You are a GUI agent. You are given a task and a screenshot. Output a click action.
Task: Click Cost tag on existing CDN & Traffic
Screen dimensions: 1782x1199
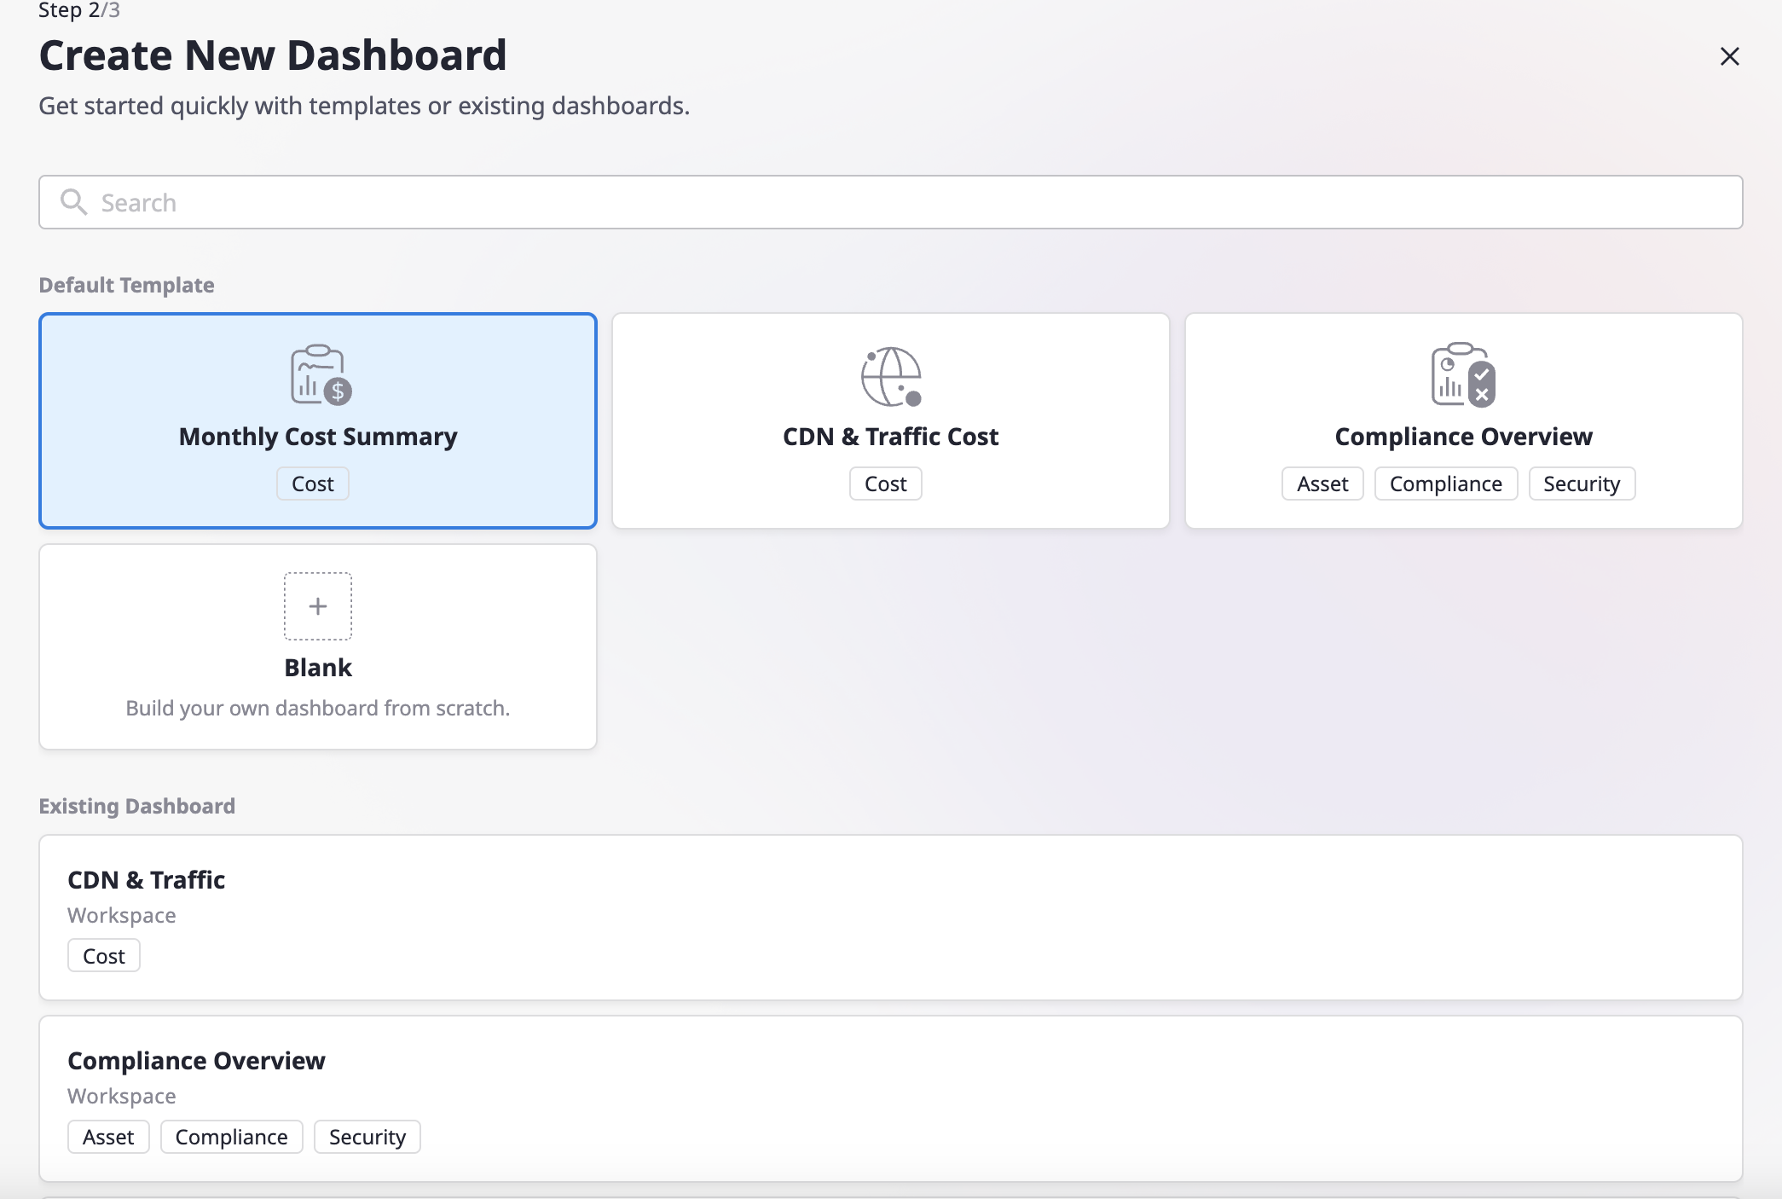pyautogui.click(x=104, y=956)
